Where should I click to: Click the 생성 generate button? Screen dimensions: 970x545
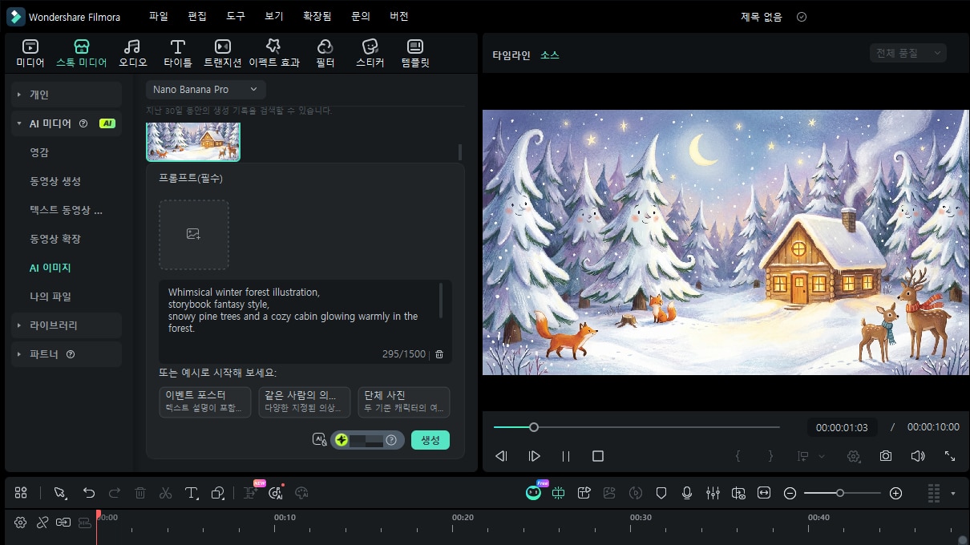point(430,439)
